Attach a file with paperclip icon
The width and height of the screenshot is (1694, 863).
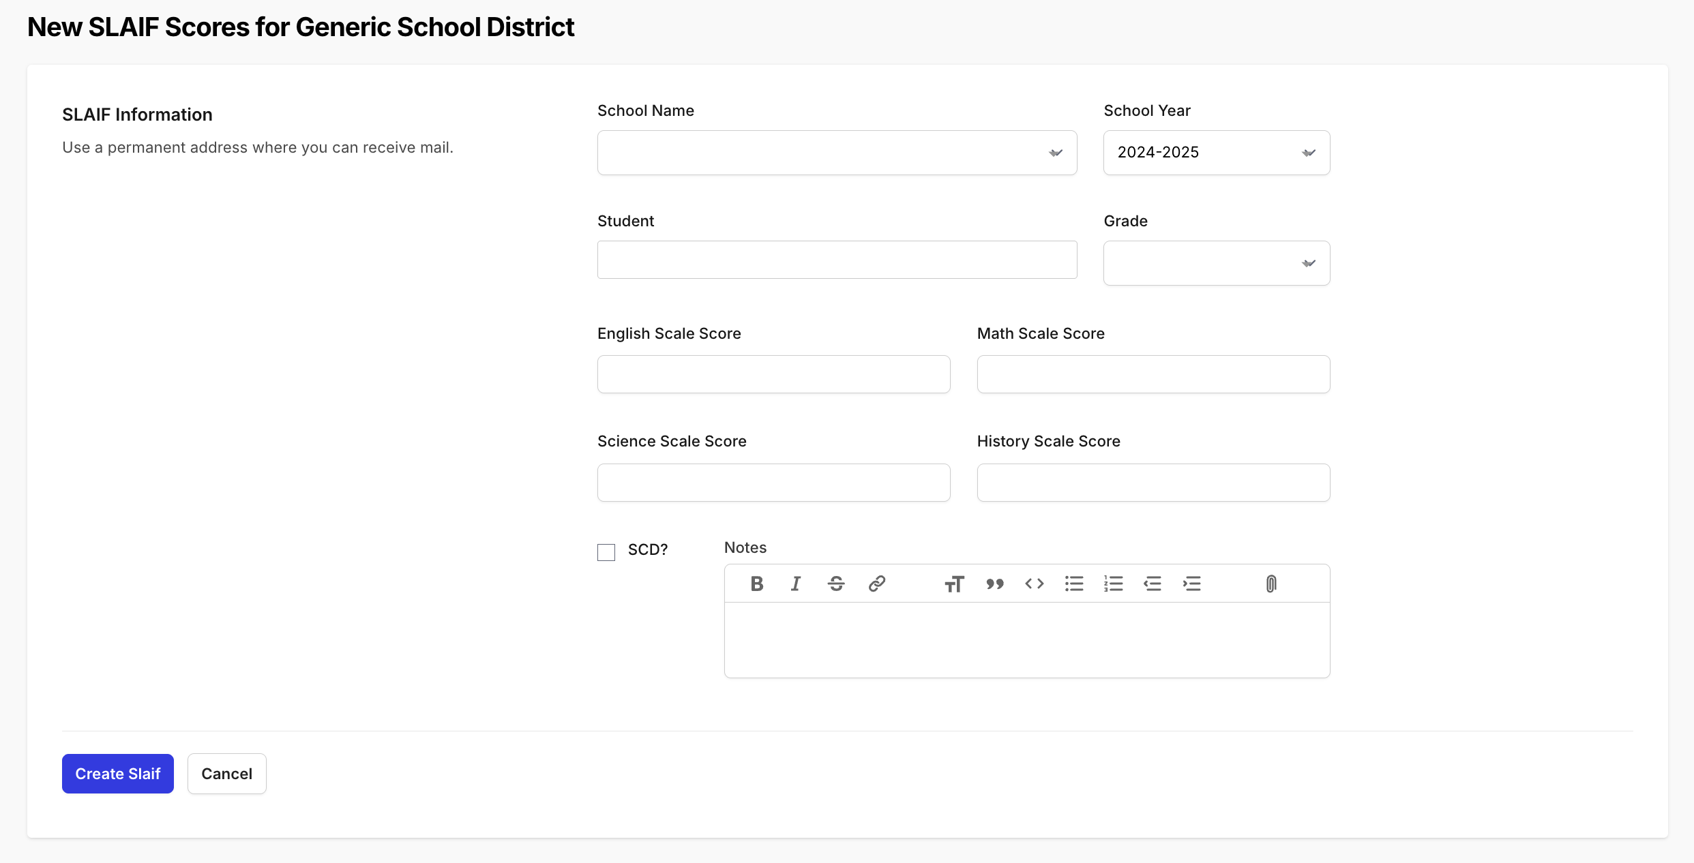point(1270,584)
